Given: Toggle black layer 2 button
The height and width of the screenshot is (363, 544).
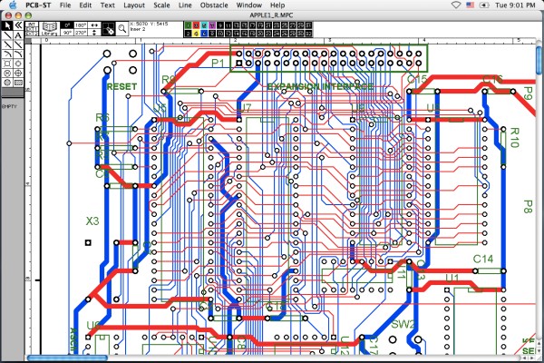Looking at the screenshot, I should 188,34.
